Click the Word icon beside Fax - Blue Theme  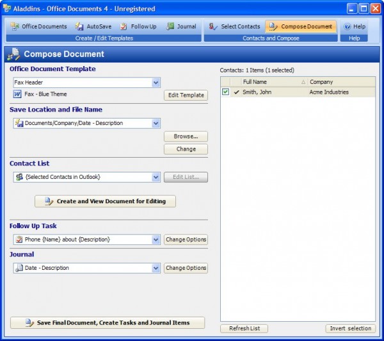coord(18,94)
